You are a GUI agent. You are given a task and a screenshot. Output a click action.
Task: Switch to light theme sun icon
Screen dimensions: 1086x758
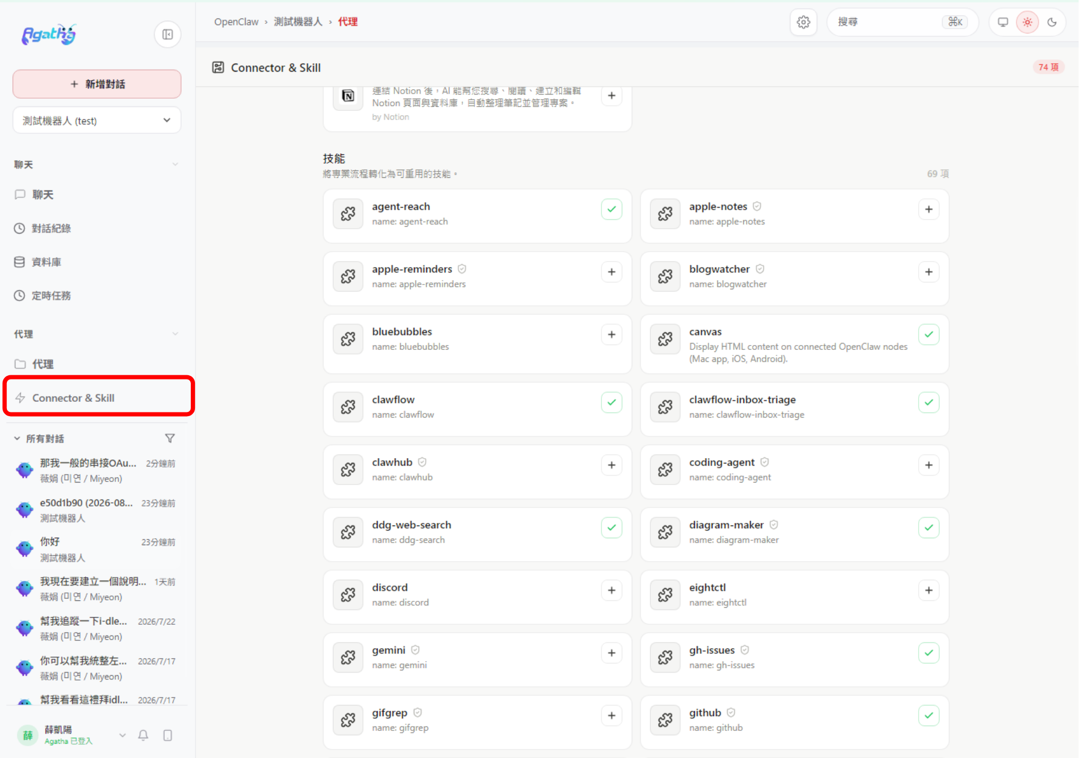click(1028, 22)
